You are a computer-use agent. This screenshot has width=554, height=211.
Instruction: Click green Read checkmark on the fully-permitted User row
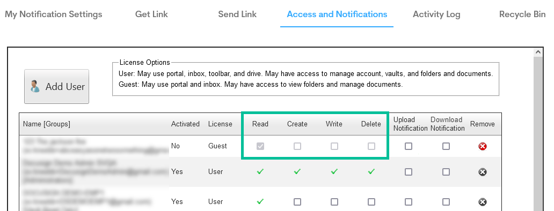coord(260,171)
